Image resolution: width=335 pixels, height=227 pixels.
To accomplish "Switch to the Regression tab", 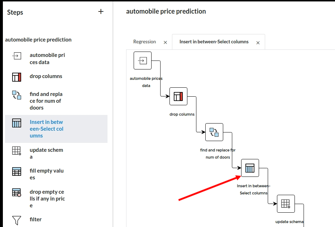I will [144, 42].
